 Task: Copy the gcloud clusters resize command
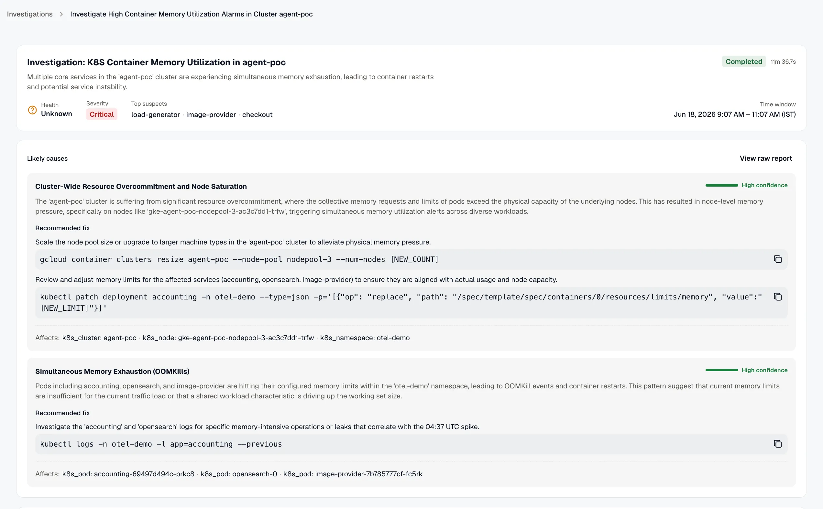tap(777, 259)
